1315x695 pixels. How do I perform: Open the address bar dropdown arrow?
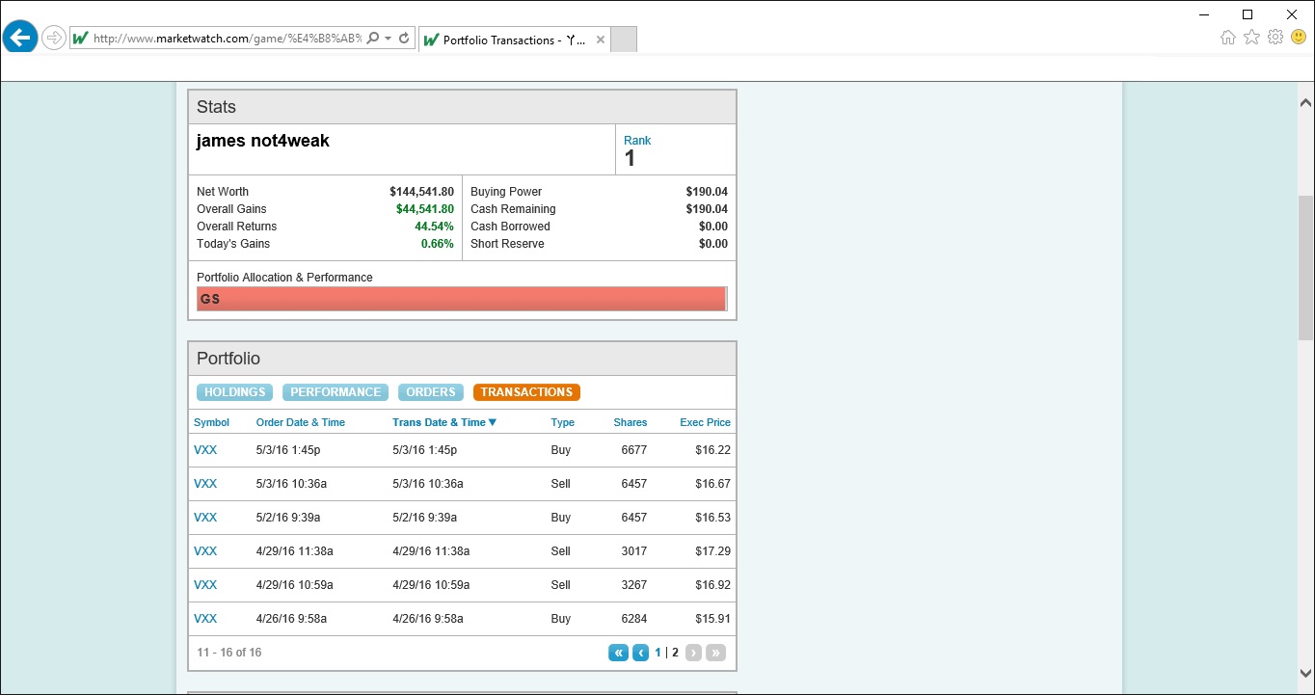click(x=388, y=39)
